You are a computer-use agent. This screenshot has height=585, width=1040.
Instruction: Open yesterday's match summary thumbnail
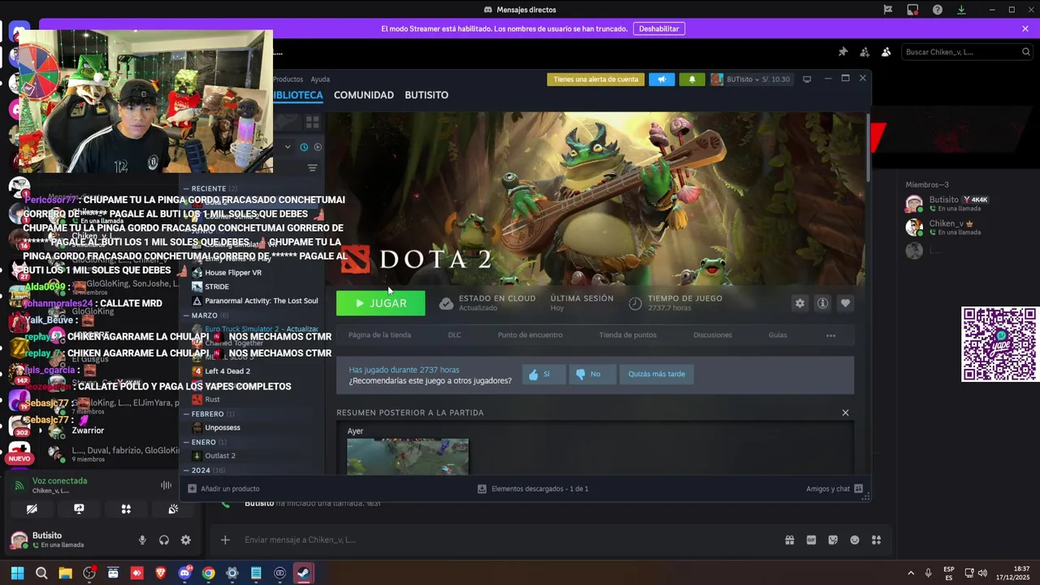408,457
